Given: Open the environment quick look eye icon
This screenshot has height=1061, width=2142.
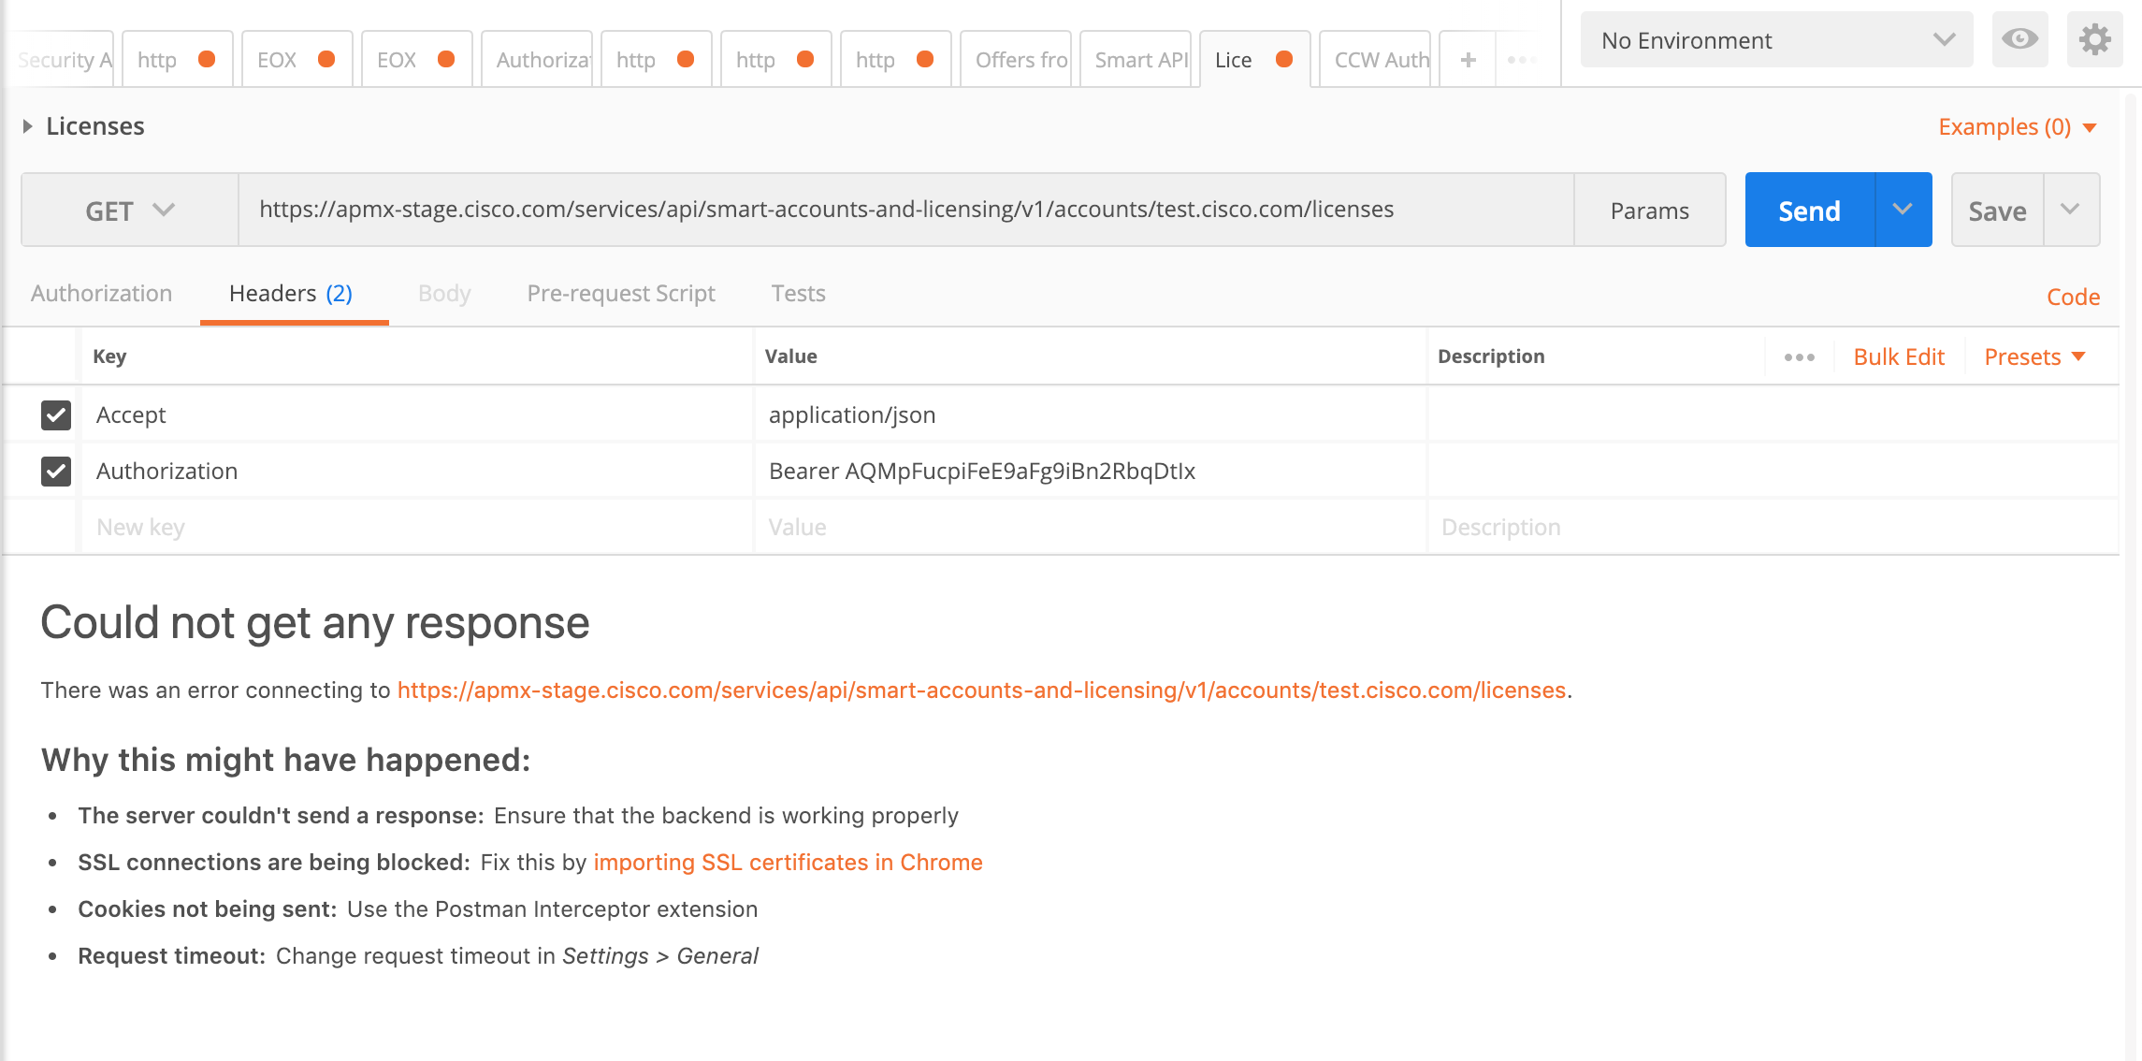Looking at the screenshot, I should [2019, 39].
